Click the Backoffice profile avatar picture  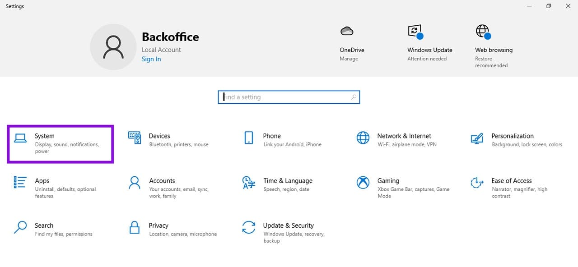(113, 47)
